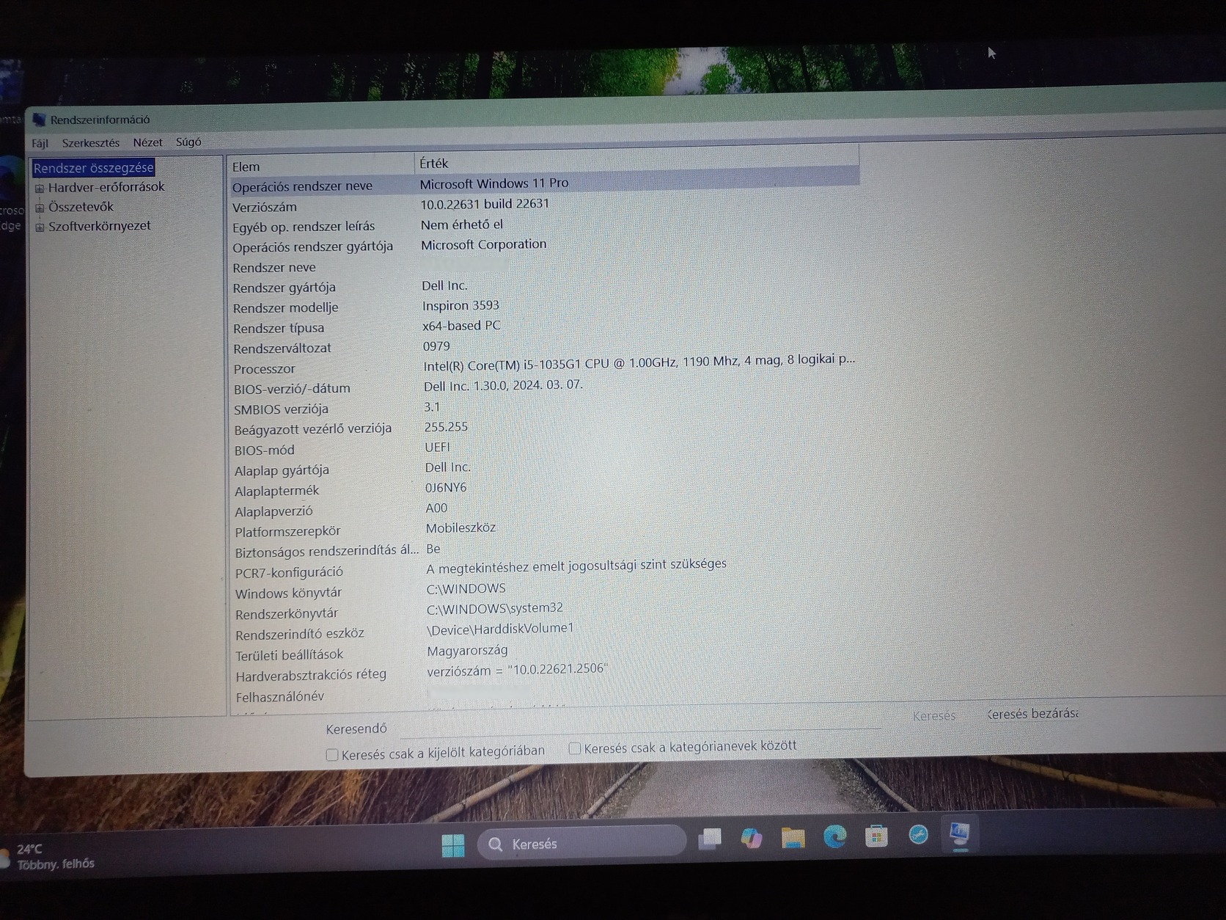Viewport: 1226px width, 920px height.
Task: Expand the Hardver-erőforrások node
Action: tap(40, 189)
